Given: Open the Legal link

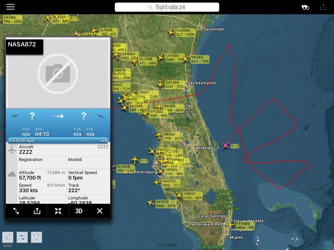Looking at the screenshot, I should coord(7,245).
